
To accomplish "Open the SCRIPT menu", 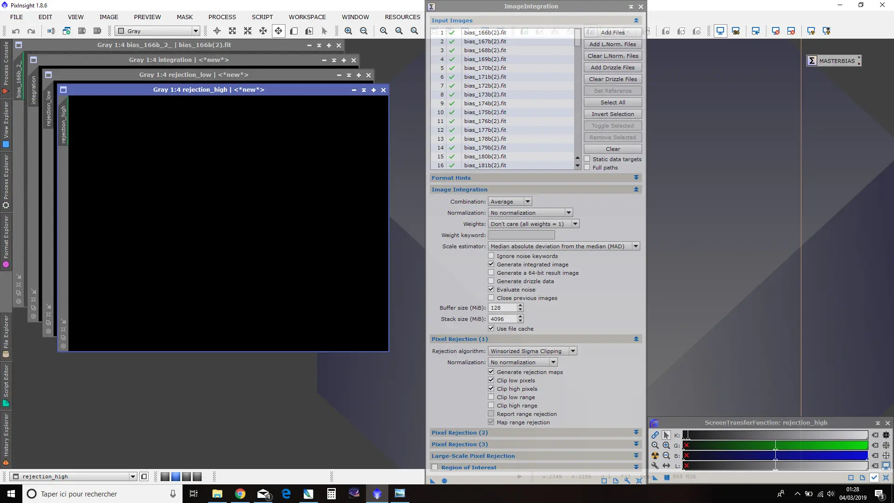I will 262,17.
